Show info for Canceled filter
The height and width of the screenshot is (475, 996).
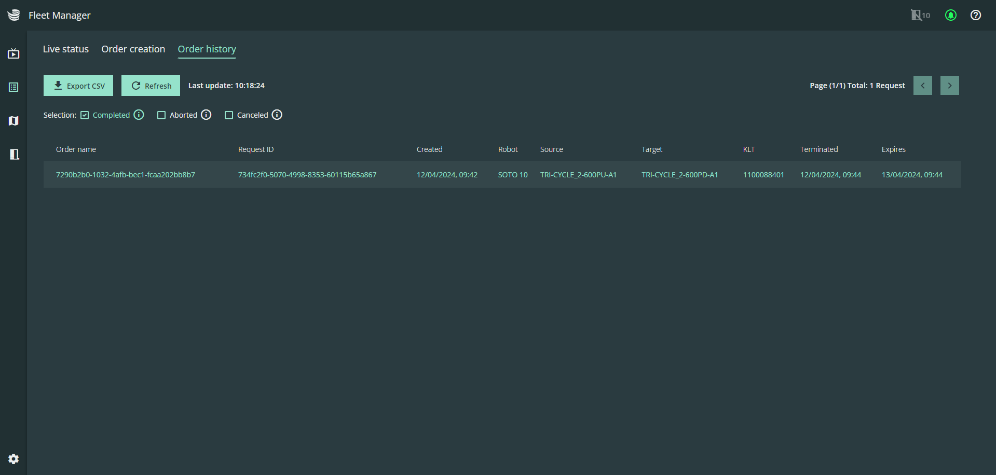[277, 115]
